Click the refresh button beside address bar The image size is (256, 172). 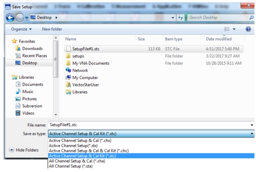click(x=180, y=17)
